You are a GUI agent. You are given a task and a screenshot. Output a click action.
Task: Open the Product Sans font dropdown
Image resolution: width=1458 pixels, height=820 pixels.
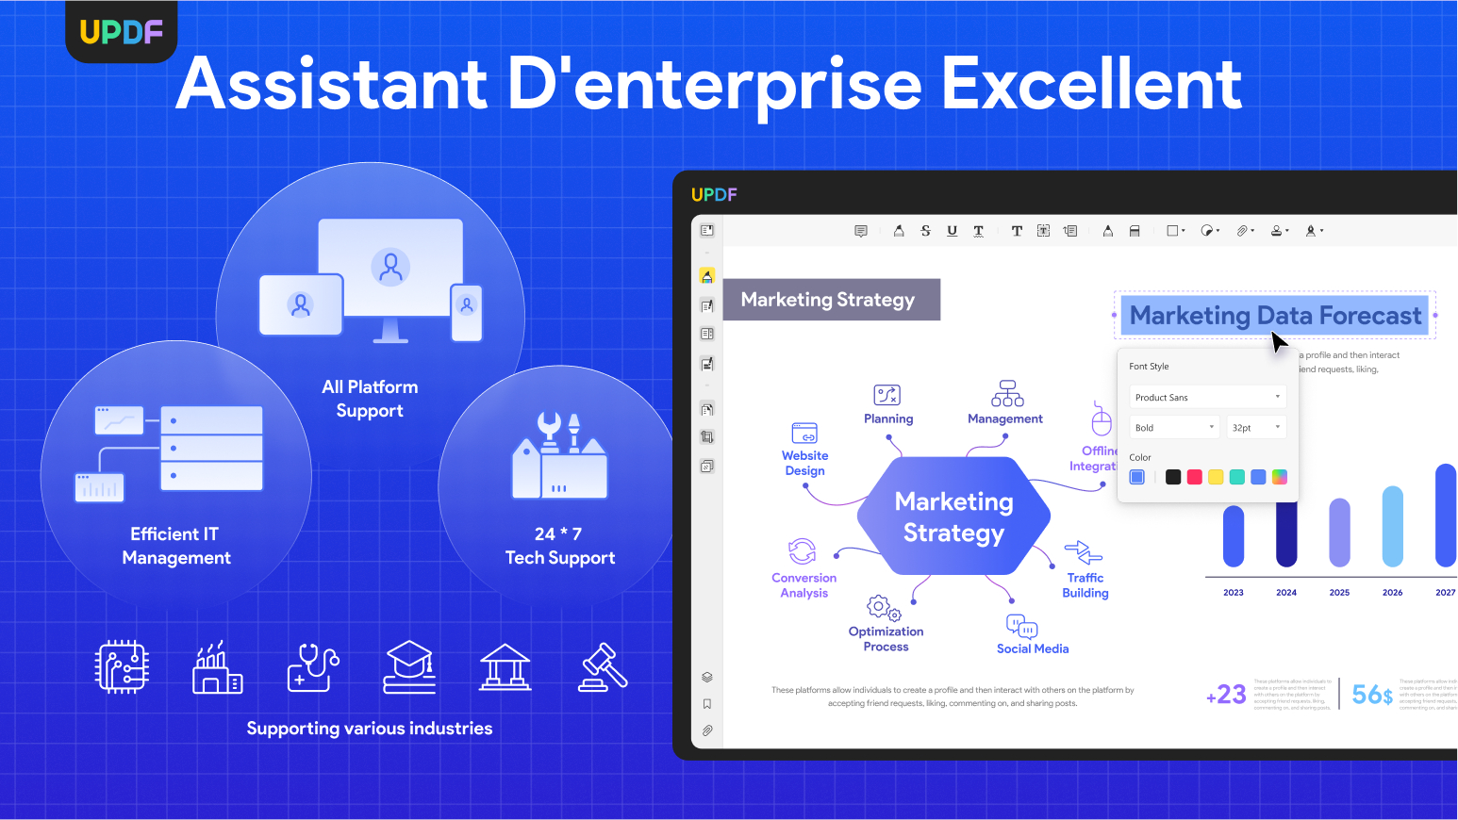tap(1208, 397)
